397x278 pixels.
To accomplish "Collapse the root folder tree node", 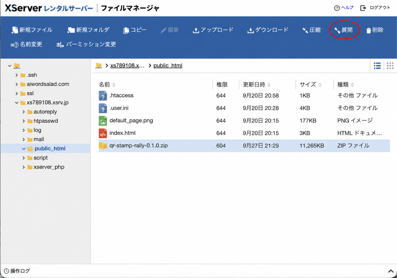I will pyautogui.click(x=10, y=66).
